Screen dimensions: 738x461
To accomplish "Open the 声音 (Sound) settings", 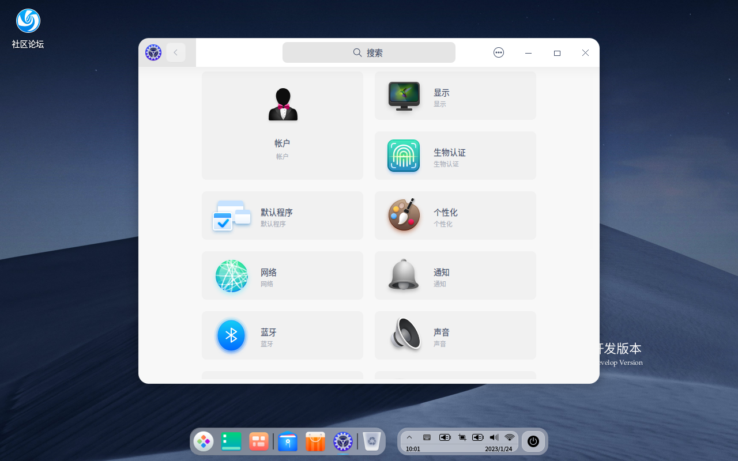I will pyautogui.click(x=455, y=335).
